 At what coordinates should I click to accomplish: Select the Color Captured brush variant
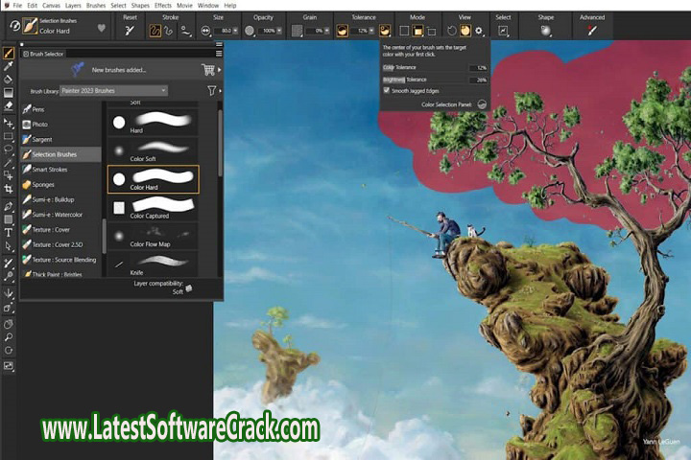[153, 208]
